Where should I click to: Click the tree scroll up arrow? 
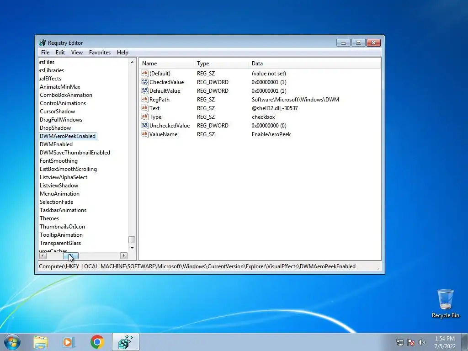(x=132, y=62)
